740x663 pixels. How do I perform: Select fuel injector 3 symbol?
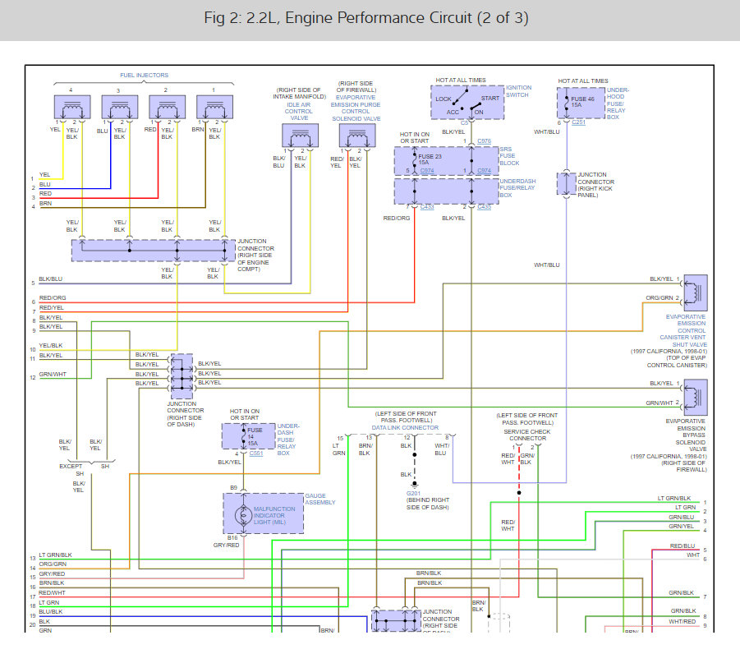[120, 107]
